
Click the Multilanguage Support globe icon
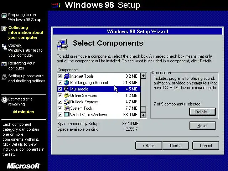click(67, 83)
